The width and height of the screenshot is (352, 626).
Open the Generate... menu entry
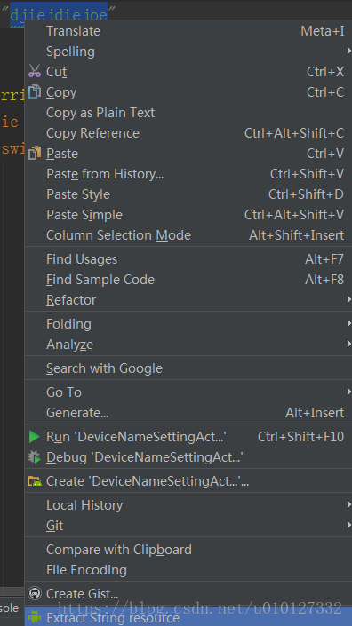coord(188,413)
